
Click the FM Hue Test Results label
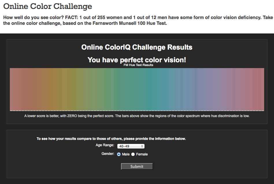(138, 65)
